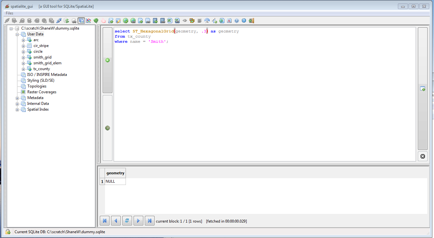The width and height of the screenshot is (434, 238).
Task: Collapse the dummy.sqlite root node
Action: pyautogui.click(x=11, y=28)
